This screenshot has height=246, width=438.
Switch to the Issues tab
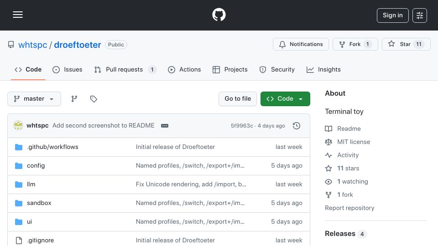[x=68, y=69]
